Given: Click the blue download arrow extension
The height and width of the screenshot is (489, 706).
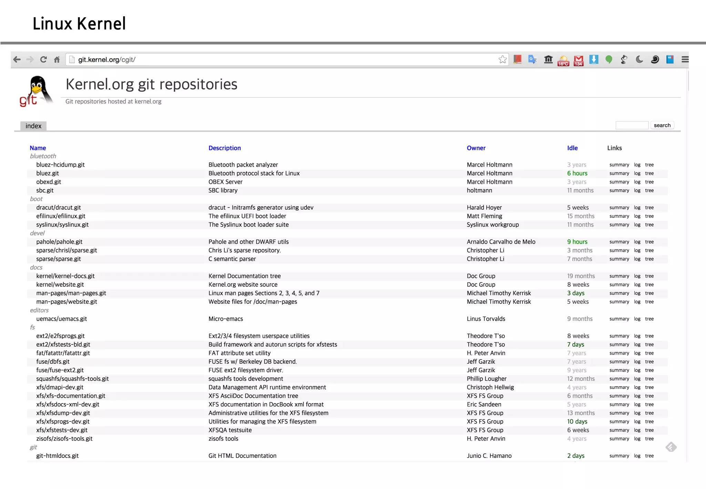Looking at the screenshot, I should tap(594, 59).
